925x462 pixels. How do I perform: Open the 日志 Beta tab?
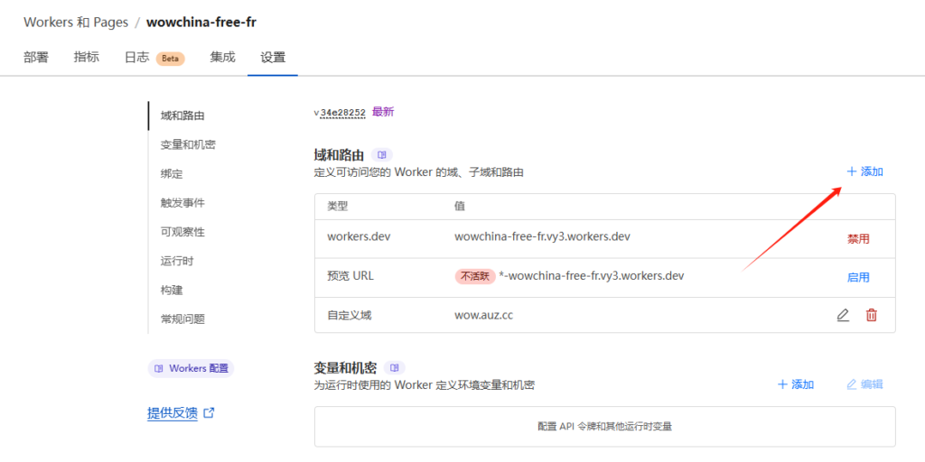pos(154,58)
